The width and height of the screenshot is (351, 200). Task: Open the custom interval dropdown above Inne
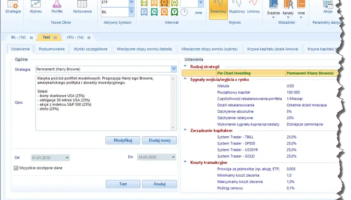(201, 2)
